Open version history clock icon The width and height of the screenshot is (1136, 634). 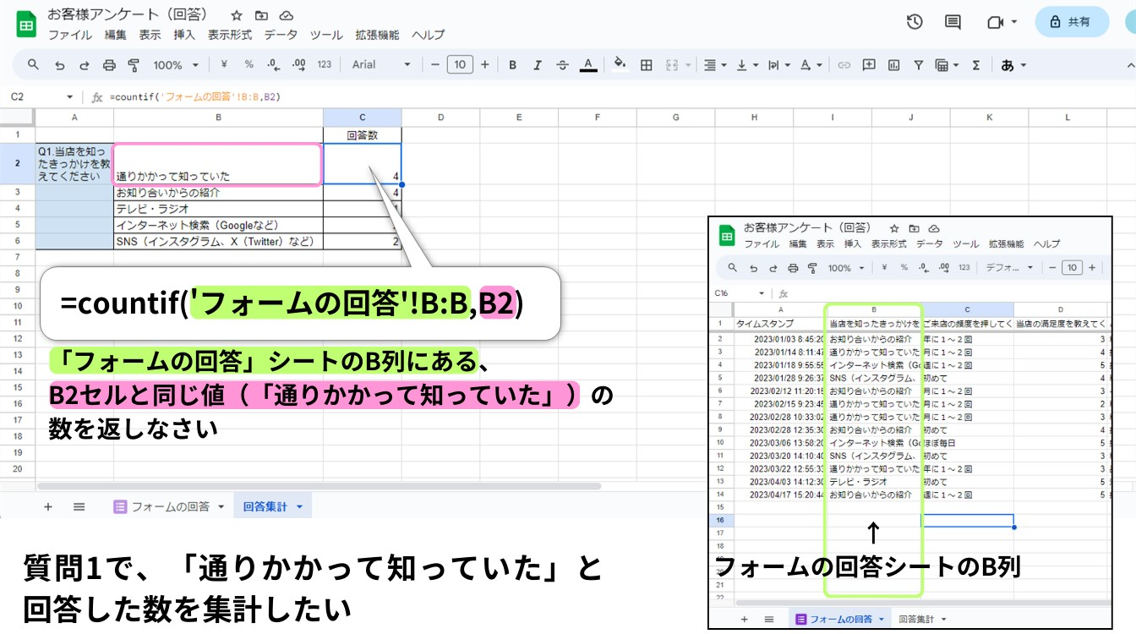(x=915, y=22)
